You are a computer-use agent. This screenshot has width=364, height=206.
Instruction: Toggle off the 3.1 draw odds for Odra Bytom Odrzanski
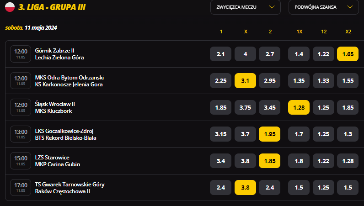point(245,81)
